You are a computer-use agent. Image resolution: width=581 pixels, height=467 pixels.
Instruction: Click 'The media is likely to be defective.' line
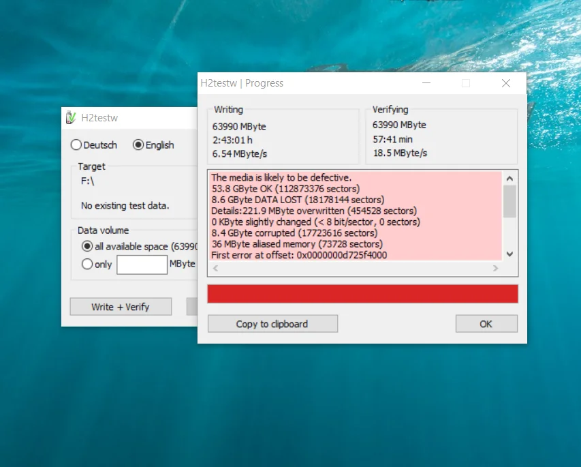pos(281,178)
